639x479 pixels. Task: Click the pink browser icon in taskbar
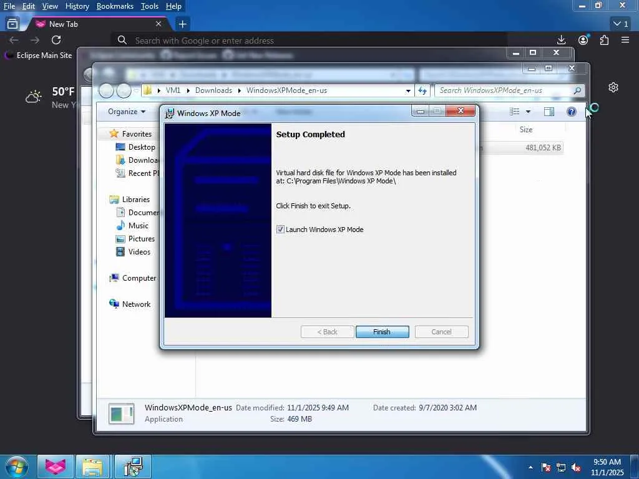tap(56, 467)
